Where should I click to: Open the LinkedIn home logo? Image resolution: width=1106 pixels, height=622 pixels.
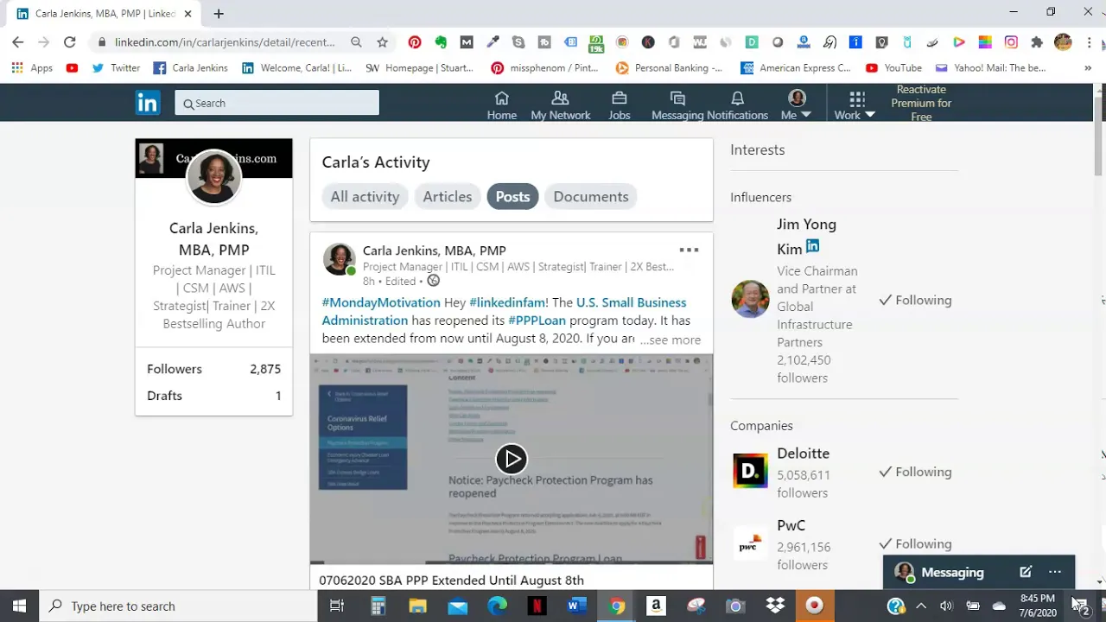[148, 103]
